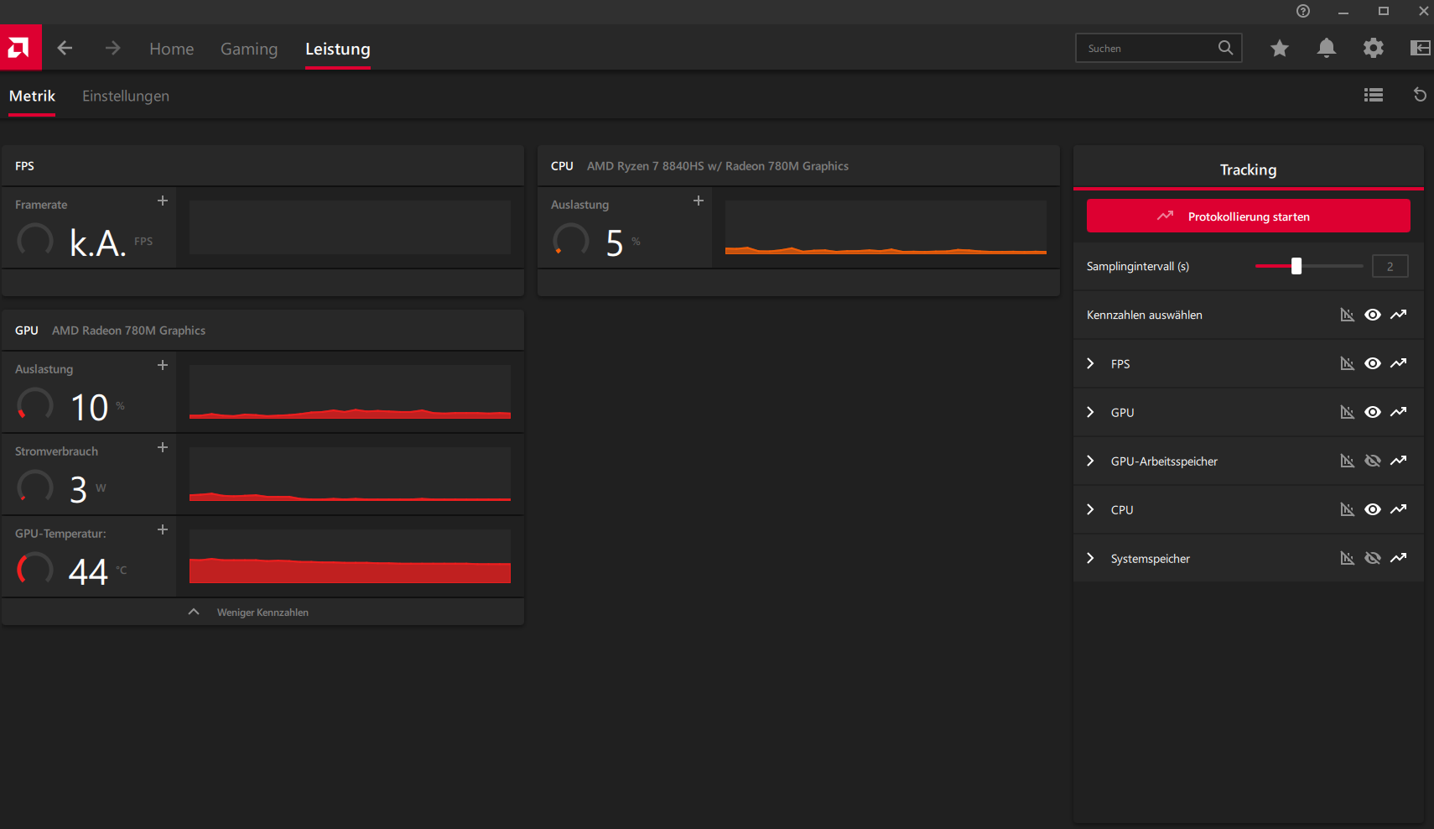1434x829 pixels.
Task: Toggle visibility eye for Kennzahlen auswählen
Action: click(1373, 315)
